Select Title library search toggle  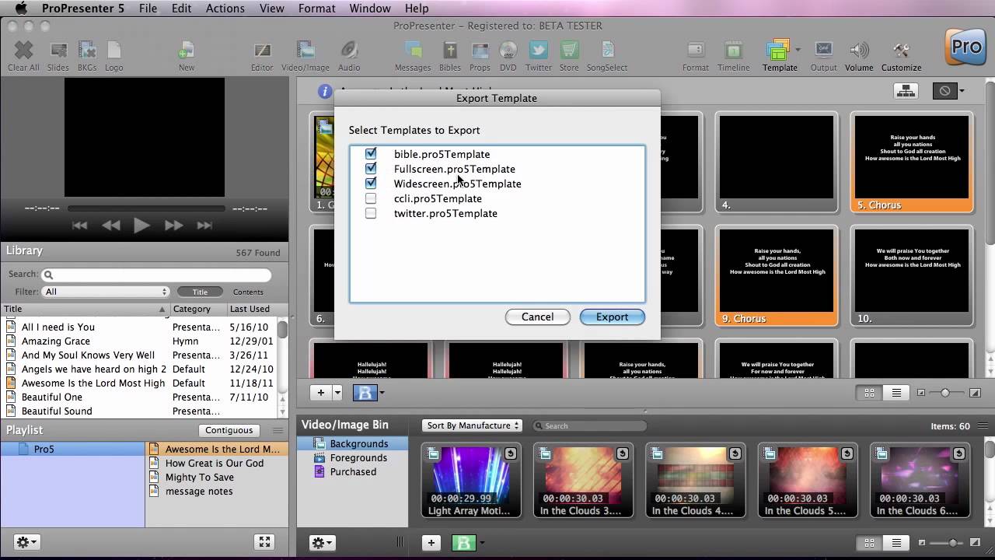click(x=200, y=292)
